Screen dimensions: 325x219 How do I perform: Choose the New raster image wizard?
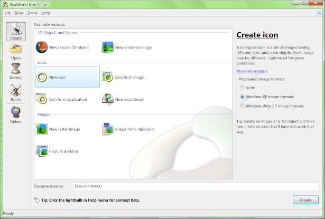click(58, 129)
